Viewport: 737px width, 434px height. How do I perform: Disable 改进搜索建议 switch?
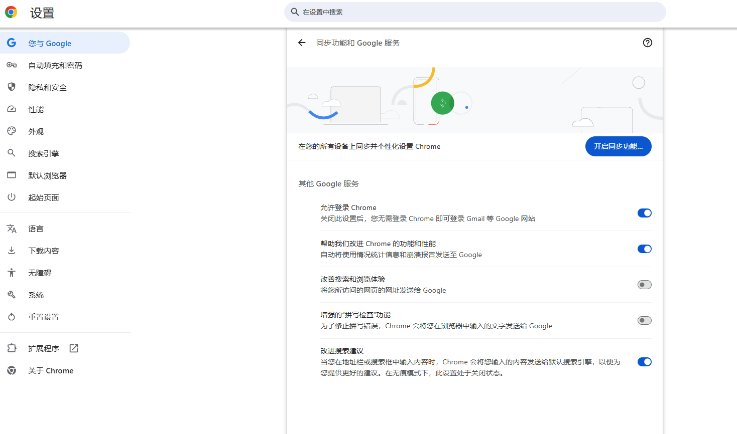tap(644, 362)
